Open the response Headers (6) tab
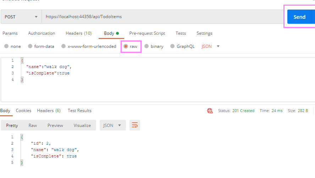Viewport: 315px width, 178px height. [x=49, y=111]
